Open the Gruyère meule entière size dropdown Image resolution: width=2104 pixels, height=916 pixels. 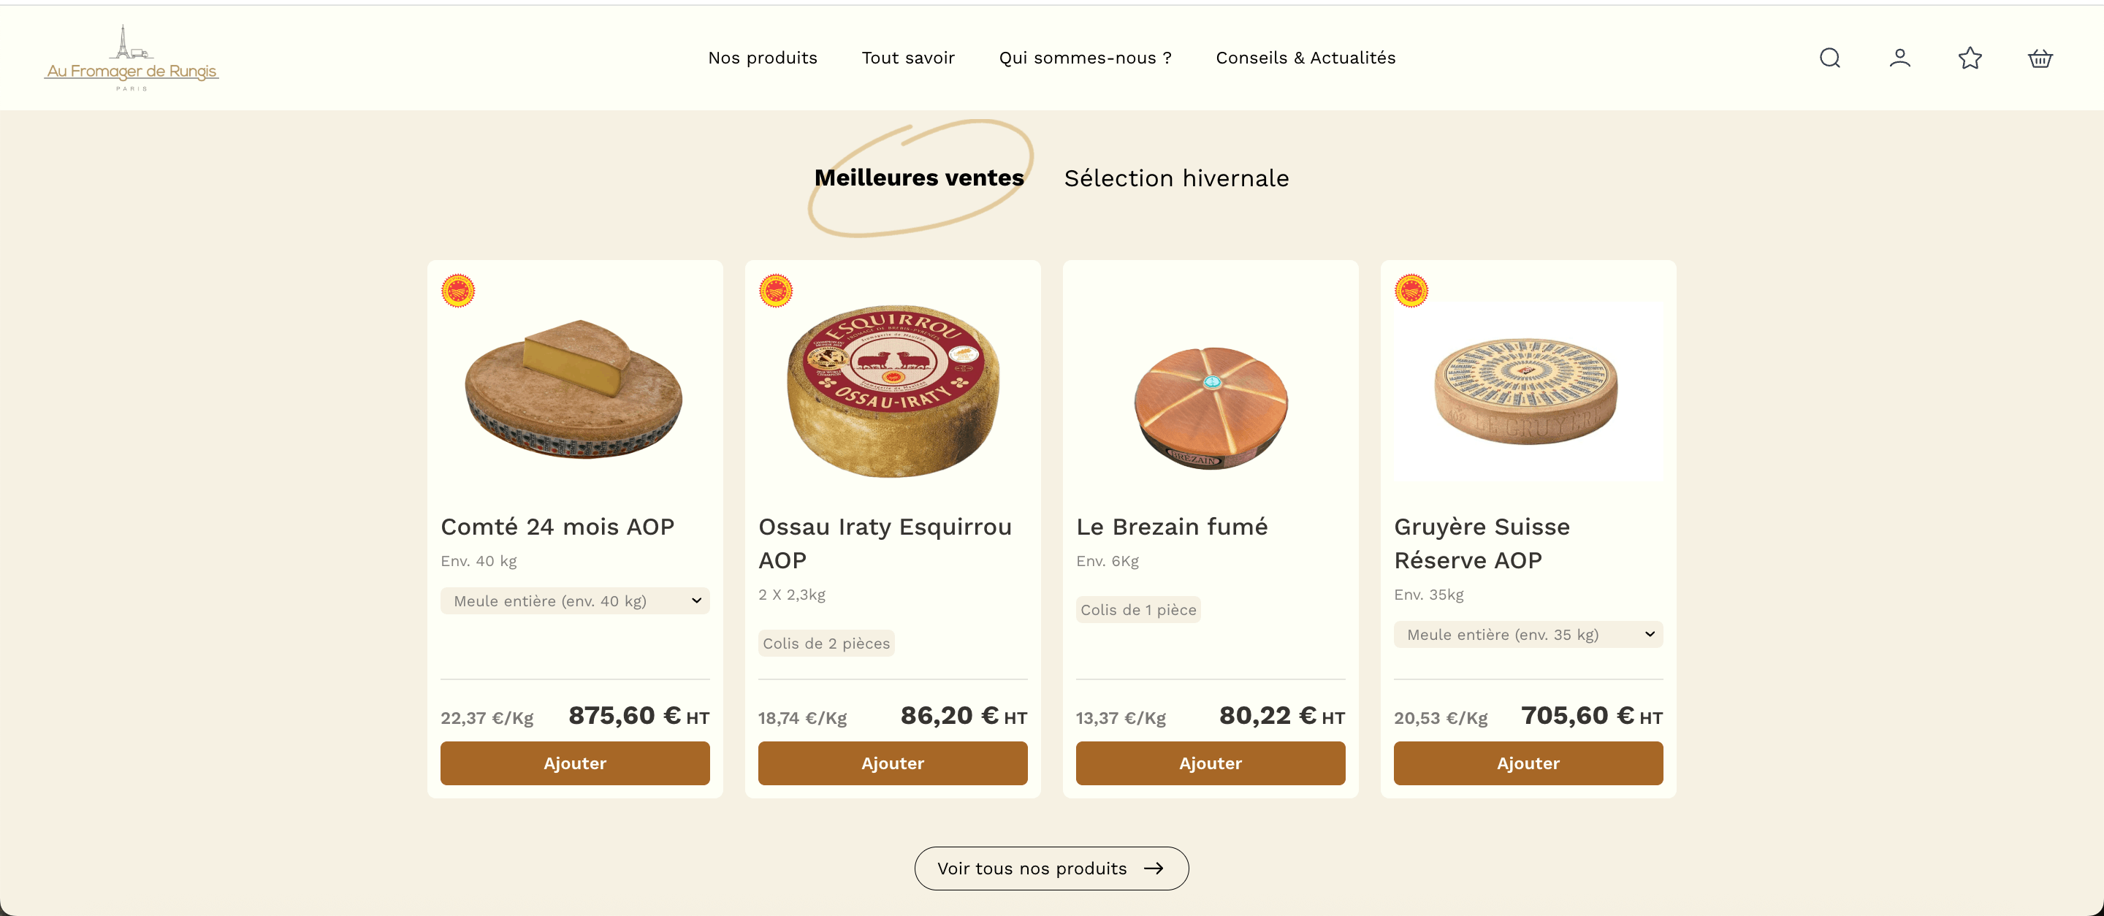(x=1528, y=634)
